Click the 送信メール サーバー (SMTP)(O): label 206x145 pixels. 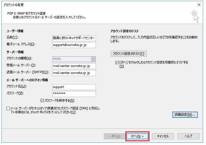tap(28, 72)
